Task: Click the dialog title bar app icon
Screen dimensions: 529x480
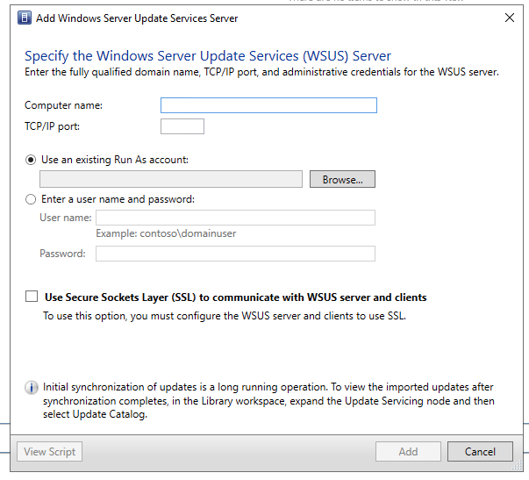Action: coord(25,18)
